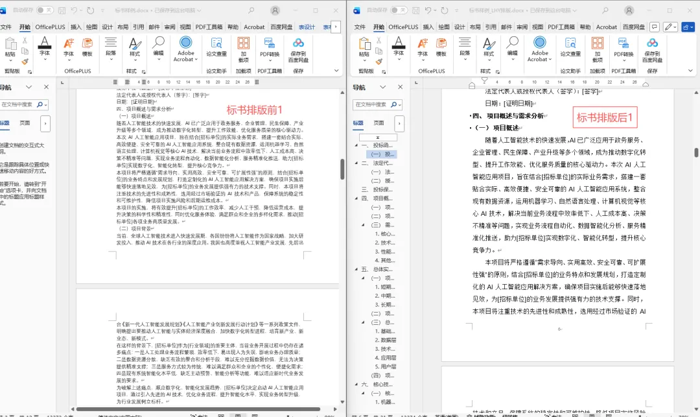Open 表设计 tab in left window
The height and width of the screenshot is (417, 700).
point(307,27)
